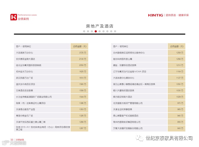199x147 pixels.
Task: Click the 855 万 amount cell
Action: click(x=177, y=122)
